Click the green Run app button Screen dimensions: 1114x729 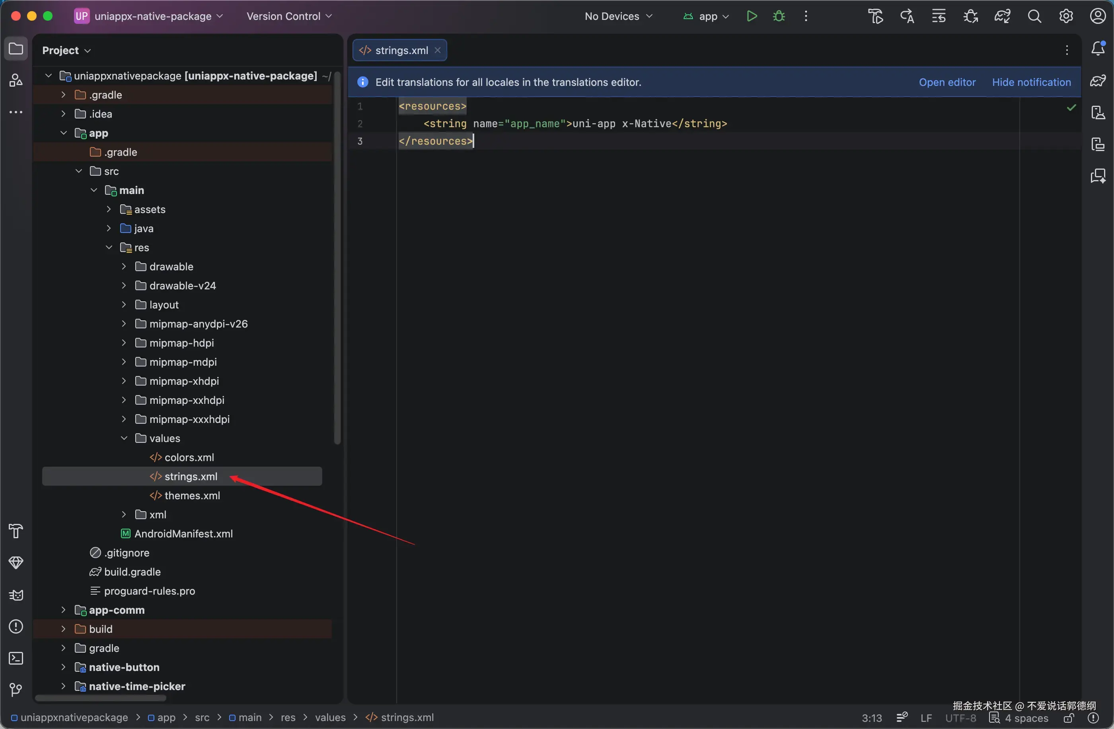click(752, 16)
